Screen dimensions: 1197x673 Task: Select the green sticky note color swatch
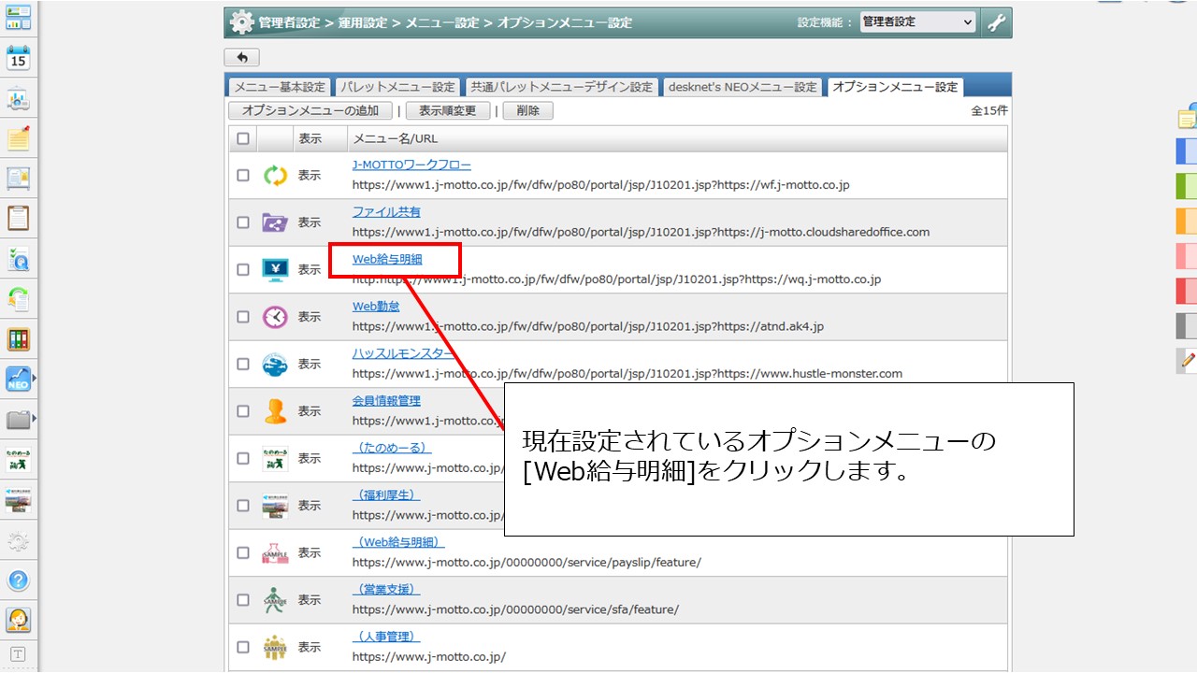coord(1186,186)
